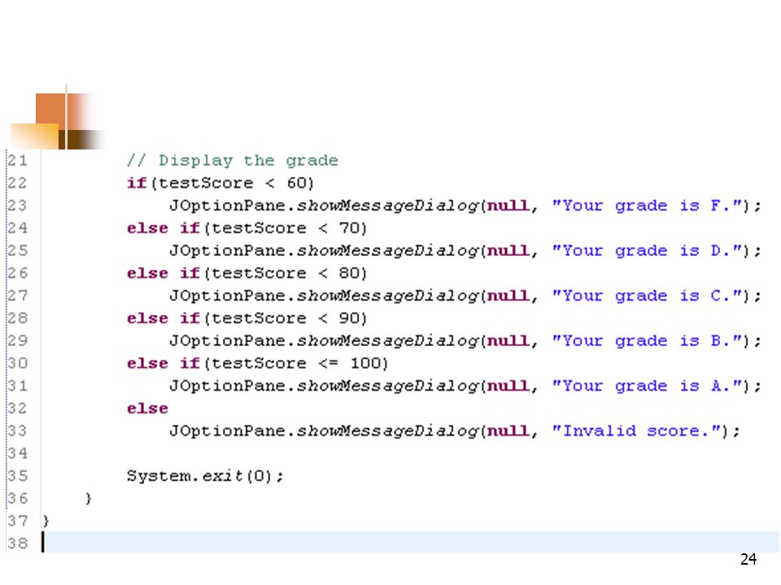Click the line "else if(testScore < 70)"
The height and width of the screenshot is (585, 781).
coord(247,228)
